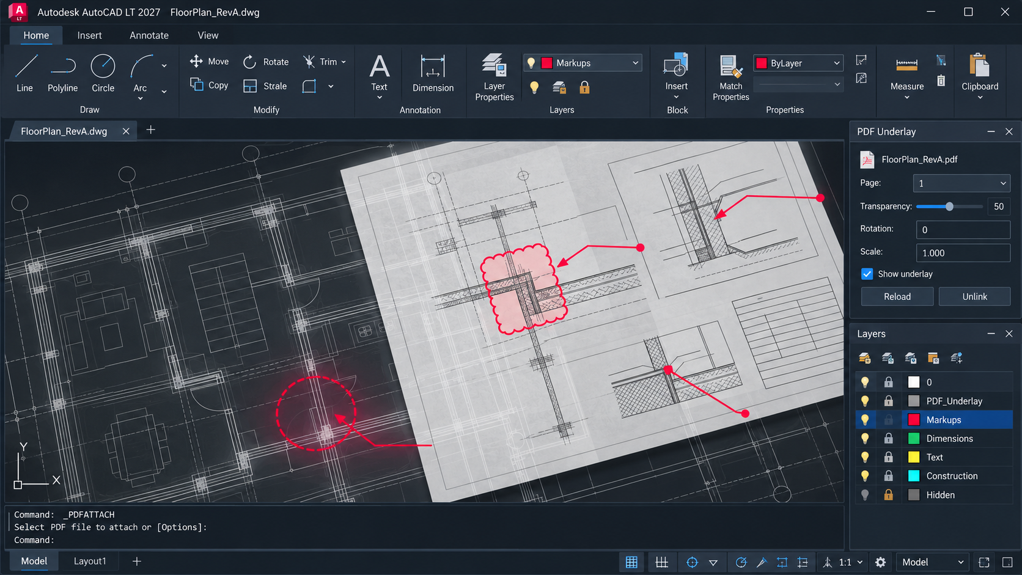The height and width of the screenshot is (575, 1022).
Task: Open the PDF Page number dropdown
Action: 961,183
